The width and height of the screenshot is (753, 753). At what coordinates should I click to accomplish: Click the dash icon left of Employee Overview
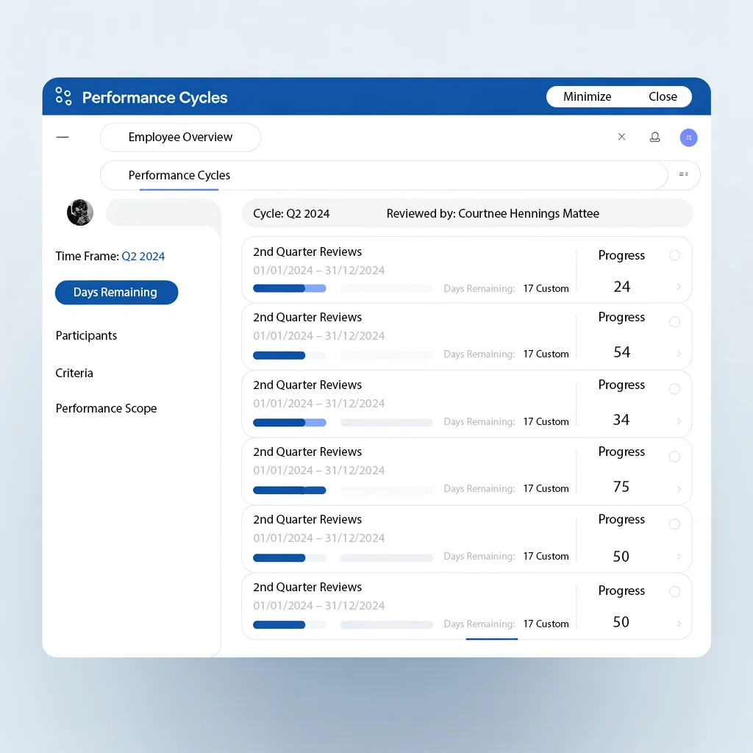(x=63, y=137)
